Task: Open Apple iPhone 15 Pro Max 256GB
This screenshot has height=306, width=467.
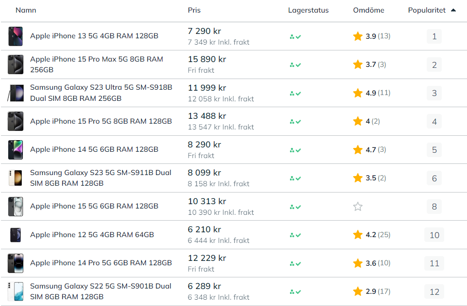Action: [97, 64]
